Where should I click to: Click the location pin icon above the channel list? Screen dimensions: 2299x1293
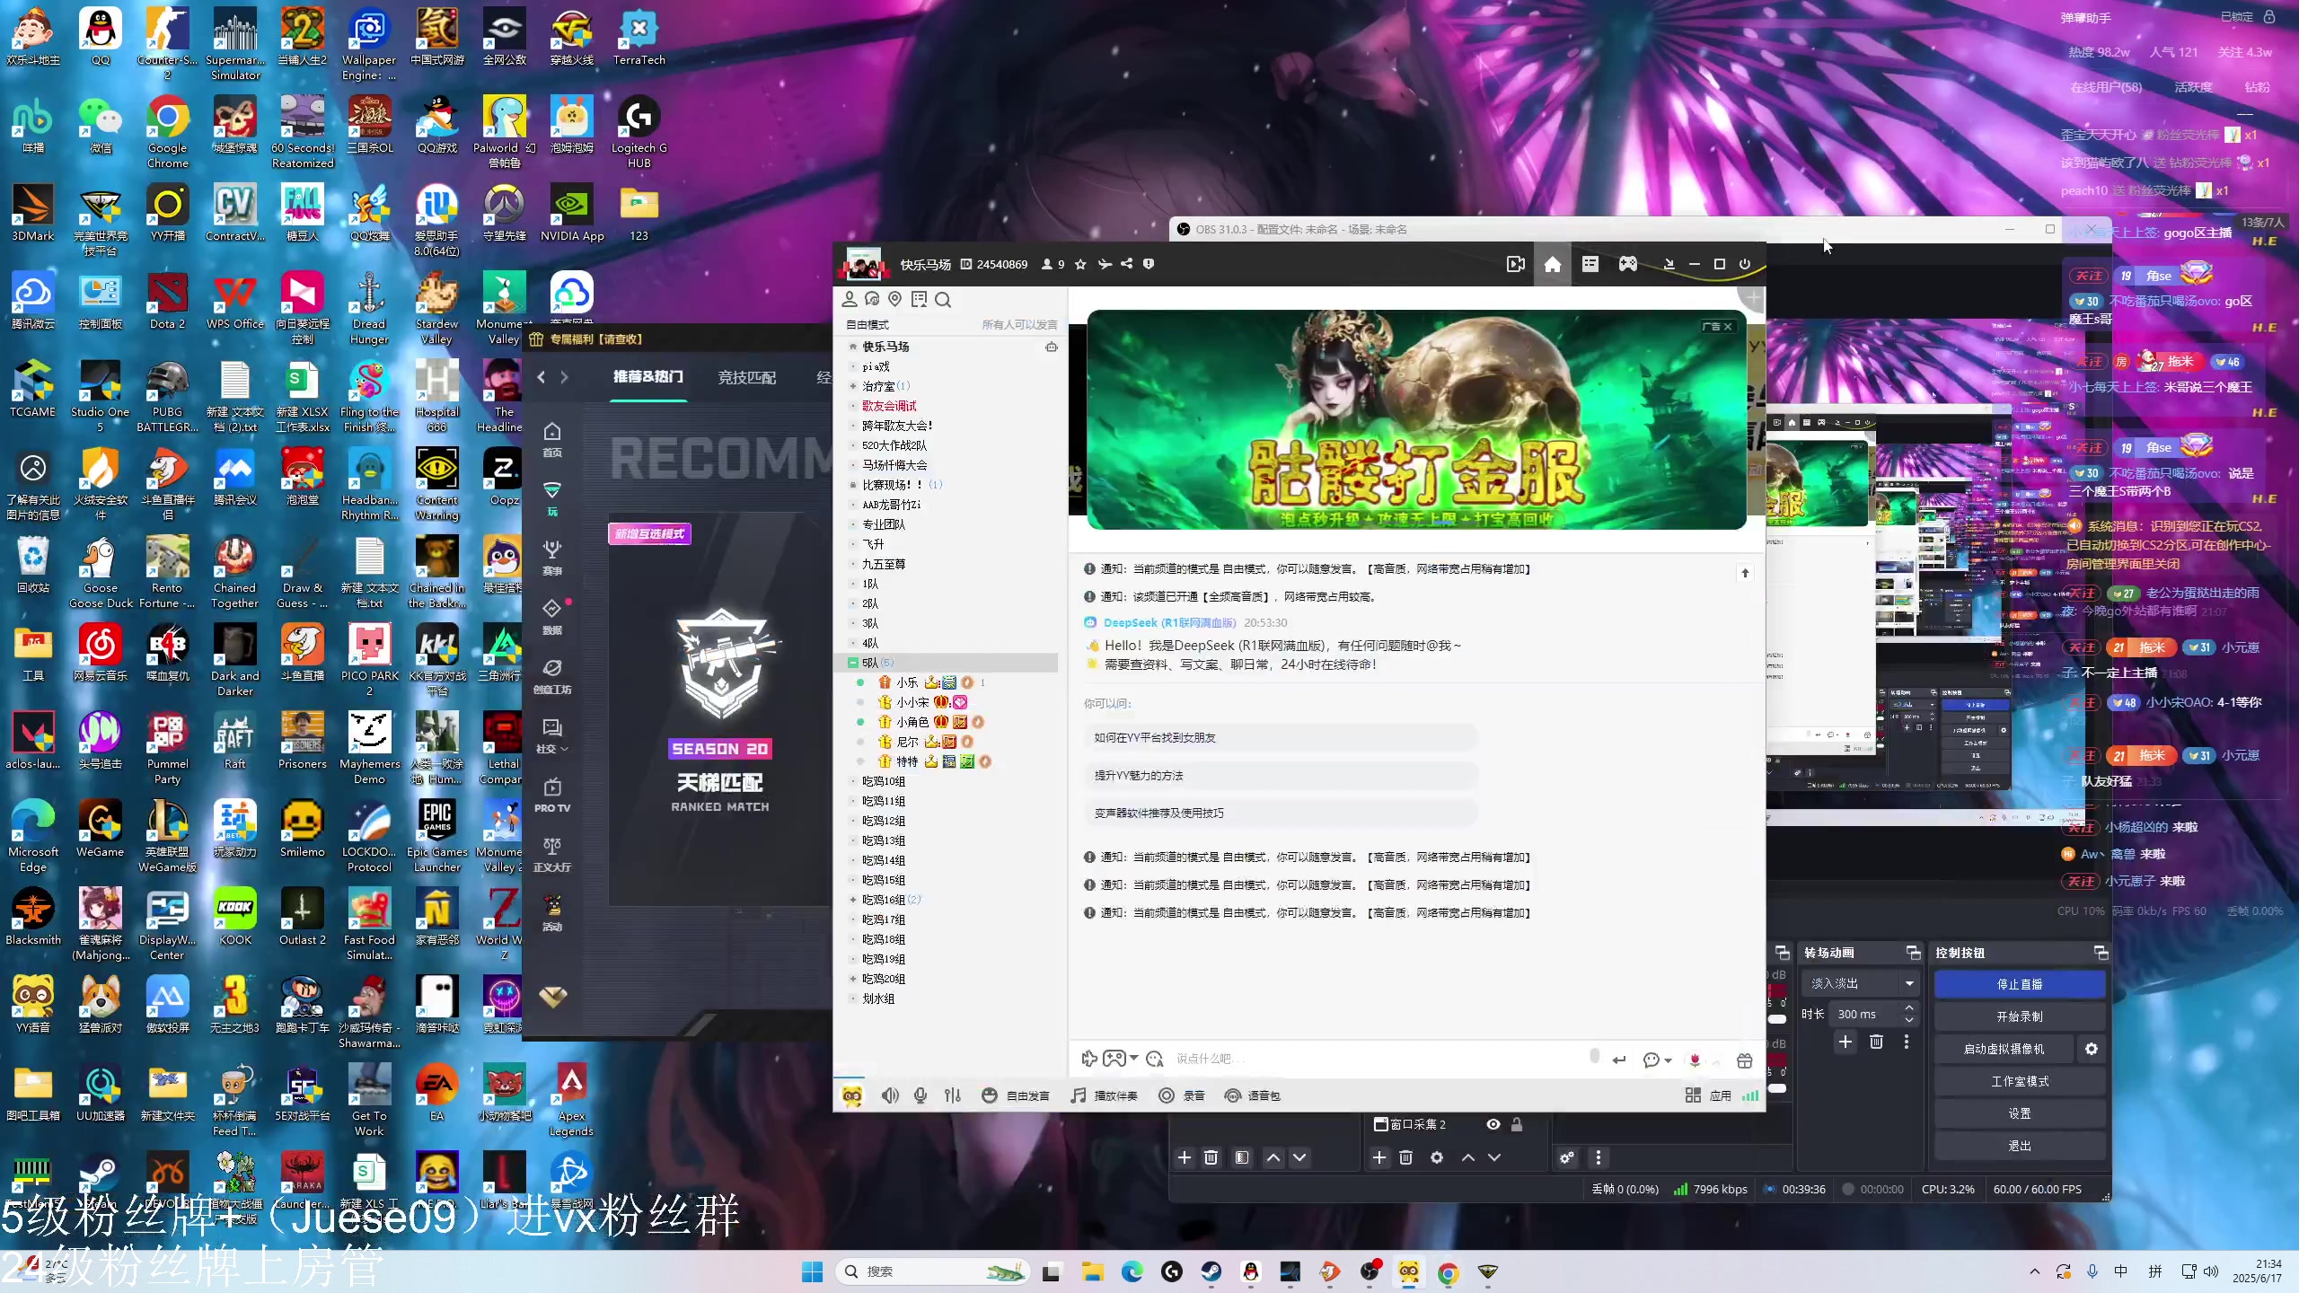click(x=894, y=299)
